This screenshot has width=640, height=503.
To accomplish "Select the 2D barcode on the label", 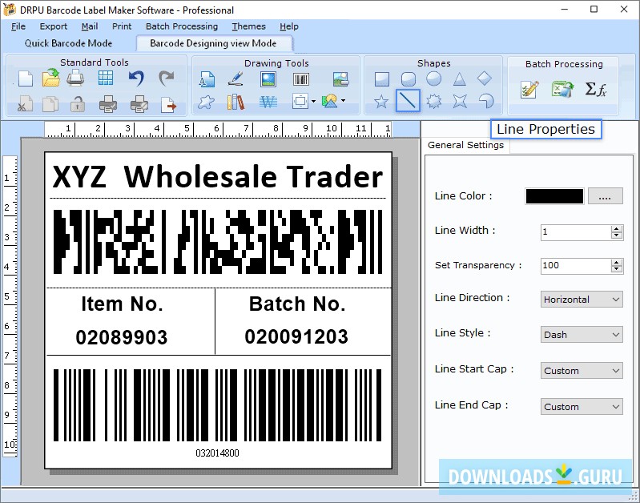I will (x=218, y=242).
